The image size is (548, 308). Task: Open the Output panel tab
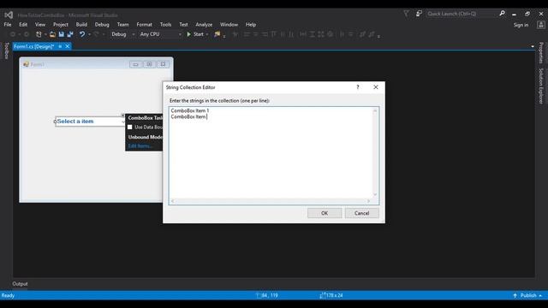[20, 284]
